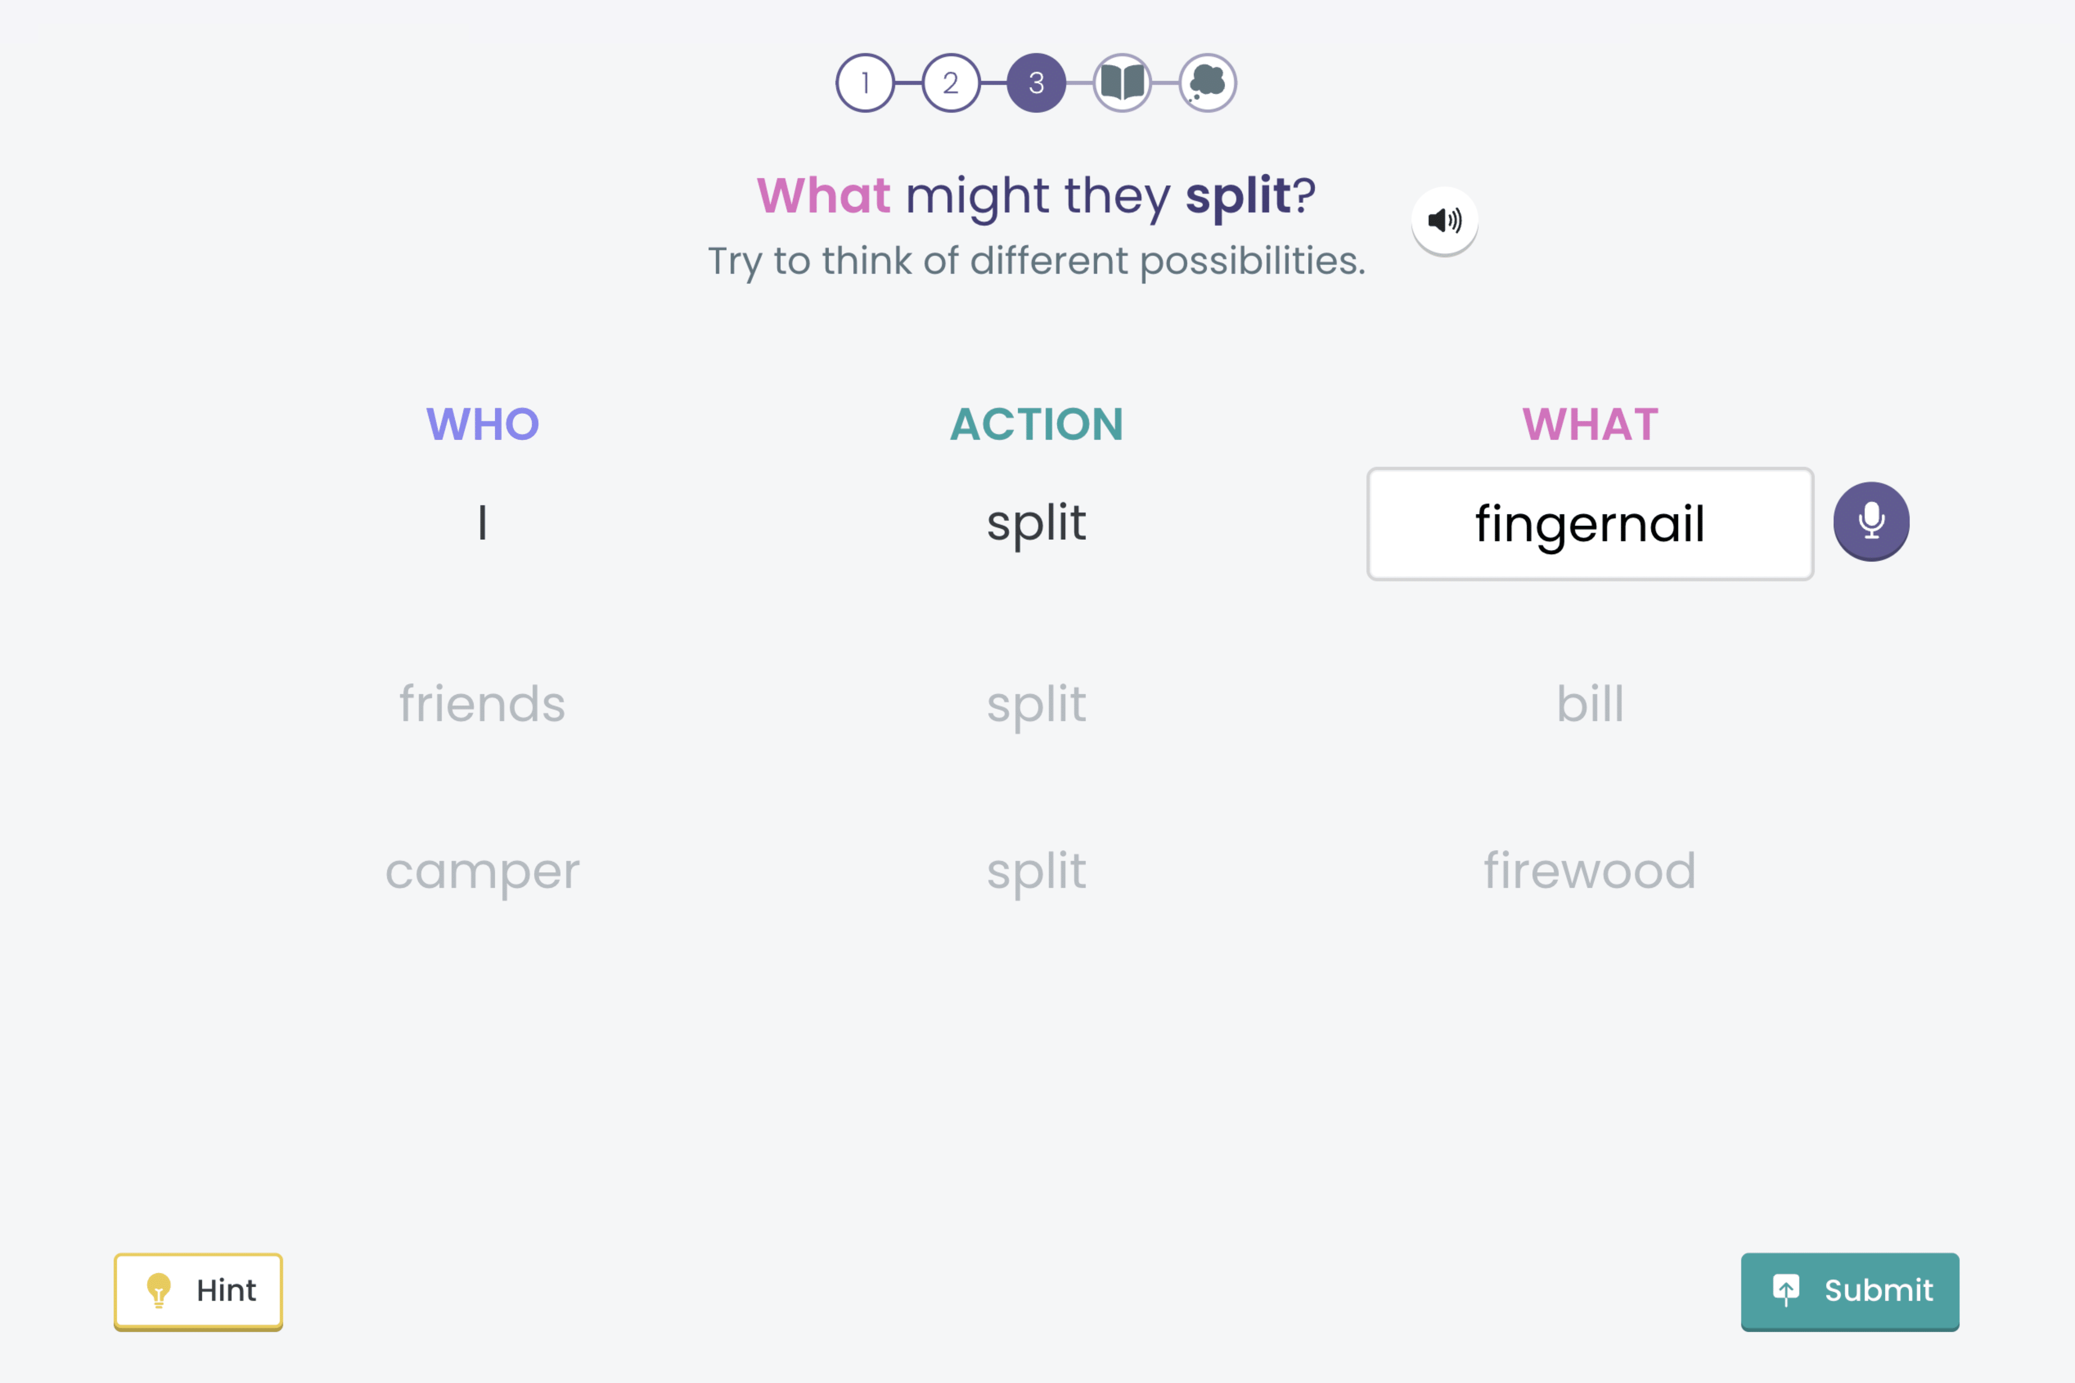The width and height of the screenshot is (2075, 1383).
Task: Select the WHO column heading
Action: 483,424
